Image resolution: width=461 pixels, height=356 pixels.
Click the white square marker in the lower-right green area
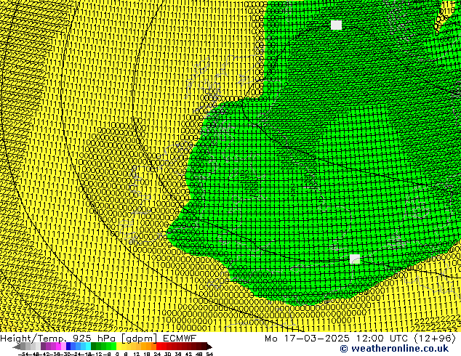355,259
